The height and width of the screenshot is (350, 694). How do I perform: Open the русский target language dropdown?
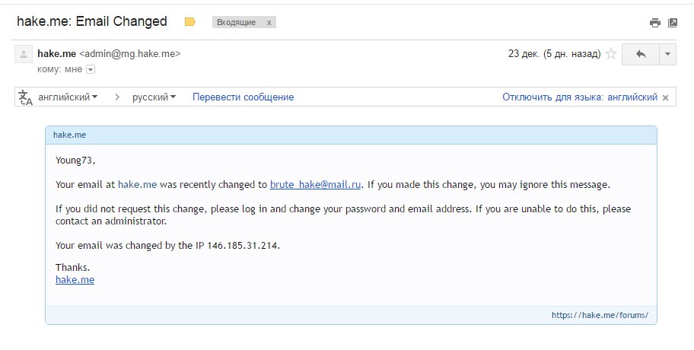154,97
